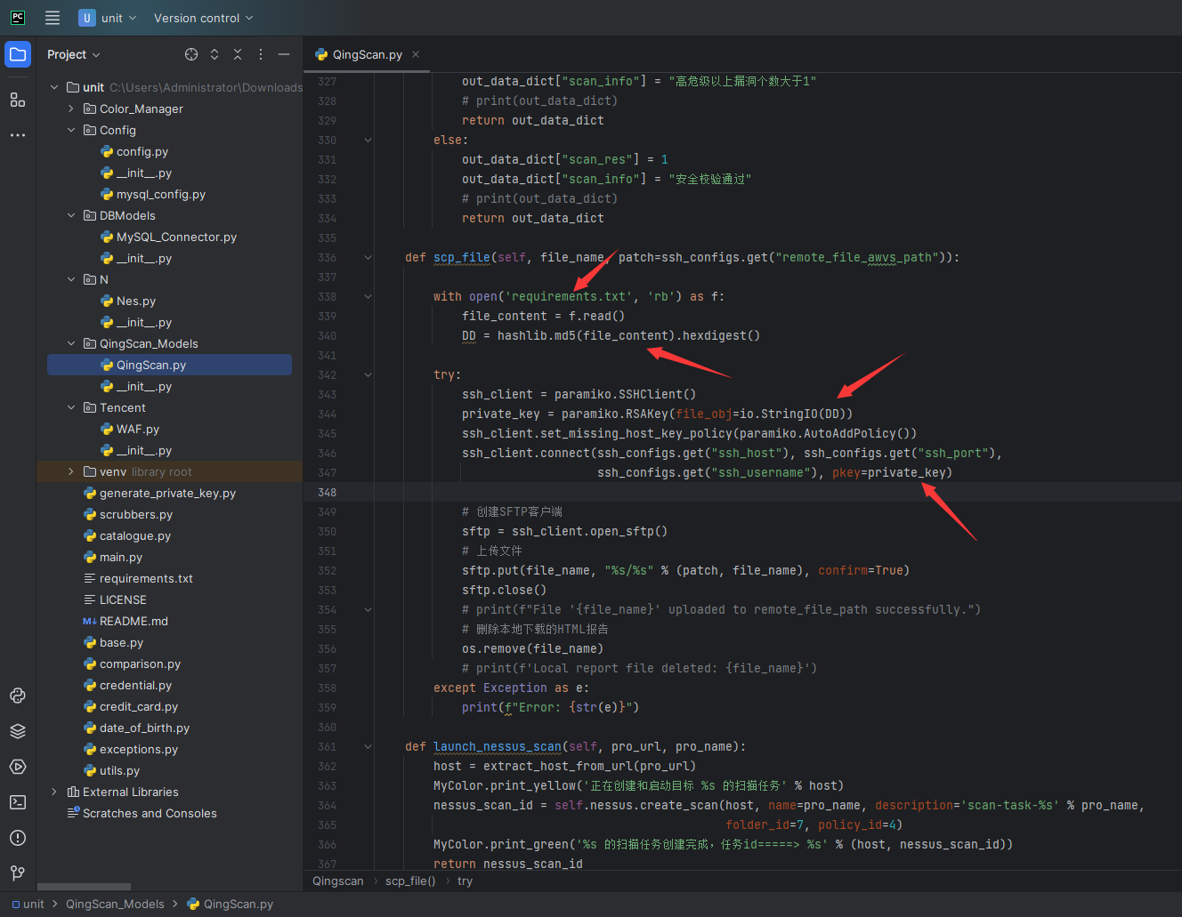Open the Problems tool window
The height and width of the screenshot is (917, 1182).
point(18,838)
